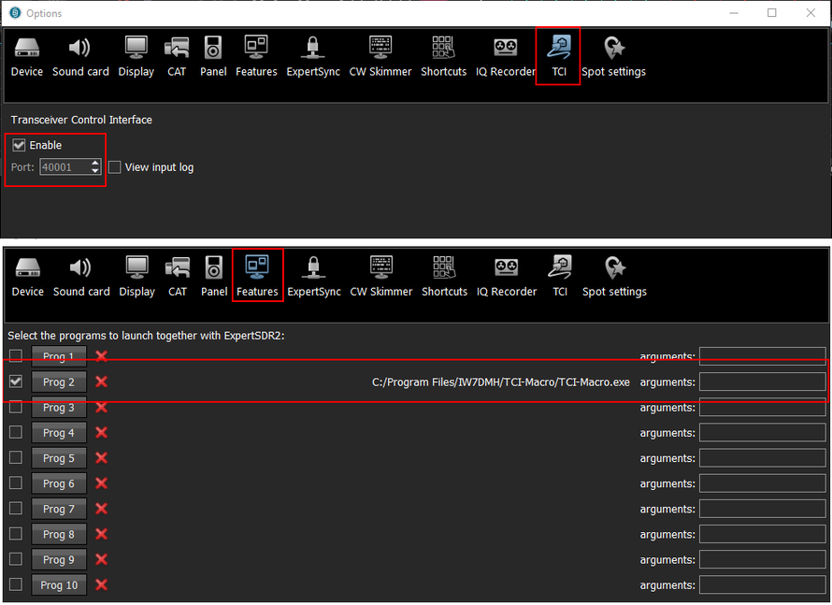Viewport: 832px width, 605px height.
Task: Clear Prog 6 with red X
Action: [x=101, y=483]
